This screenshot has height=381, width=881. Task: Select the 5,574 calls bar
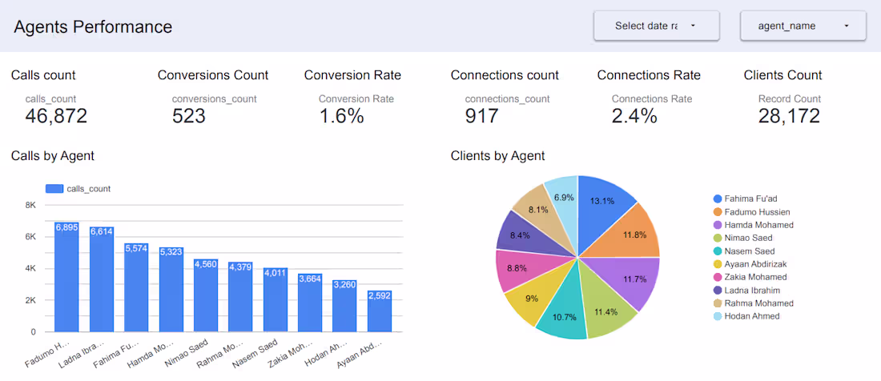(x=136, y=288)
